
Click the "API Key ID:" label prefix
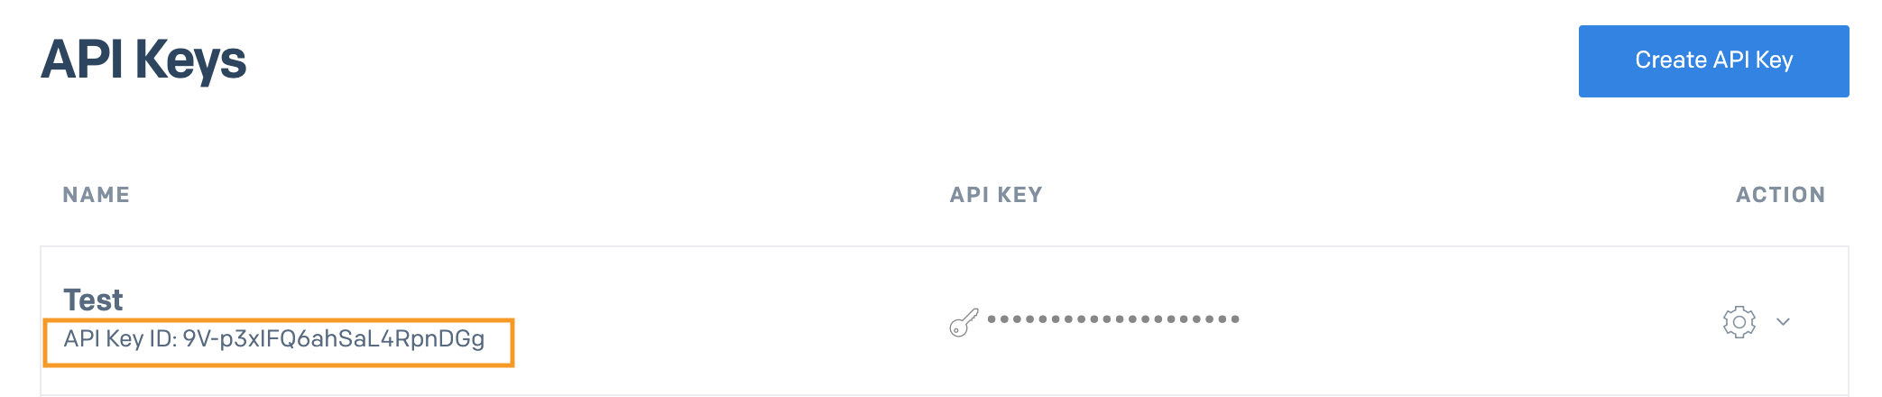click(120, 339)
